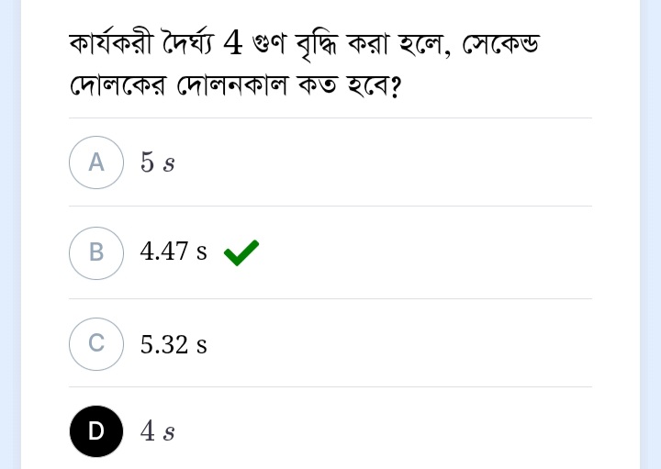The image size is (661, 469).
Task: Select the letter A option circle
Action: 96,162
